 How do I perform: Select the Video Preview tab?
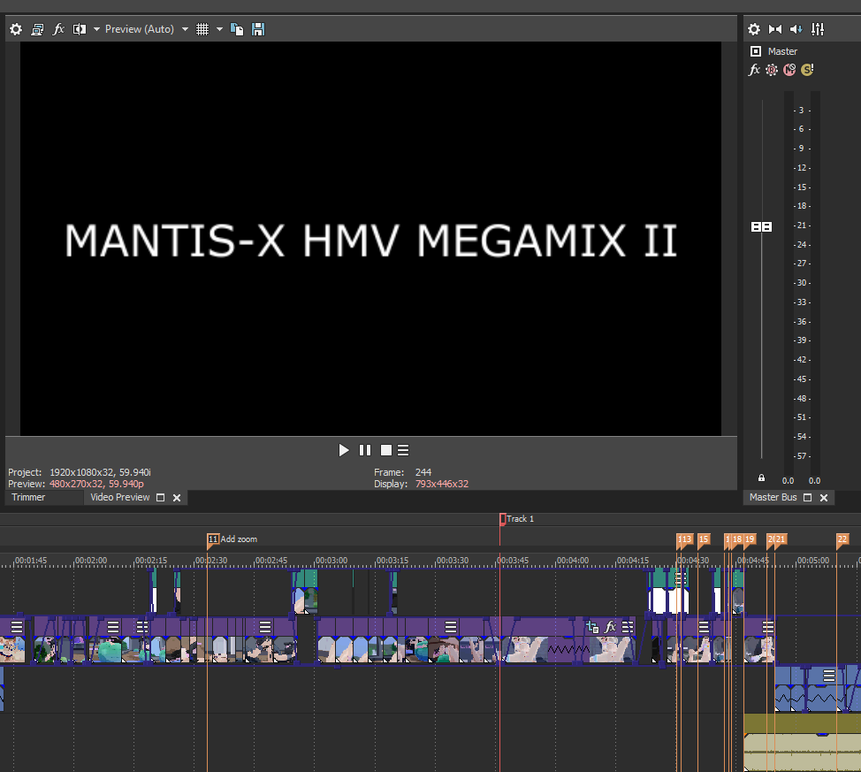pyautogui.click(x=119, y=497)
